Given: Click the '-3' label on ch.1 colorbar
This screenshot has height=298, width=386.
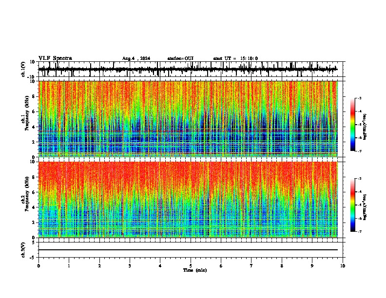Looking at the screenshot, I should (359, 98).
